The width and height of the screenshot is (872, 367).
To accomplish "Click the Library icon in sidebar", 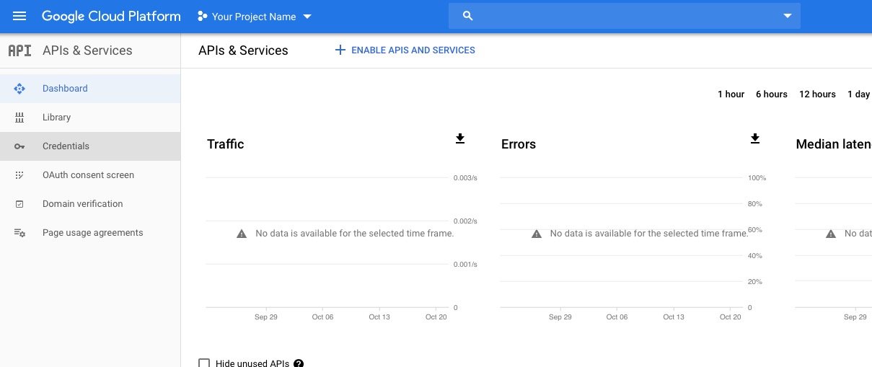I will pos(19,118).
